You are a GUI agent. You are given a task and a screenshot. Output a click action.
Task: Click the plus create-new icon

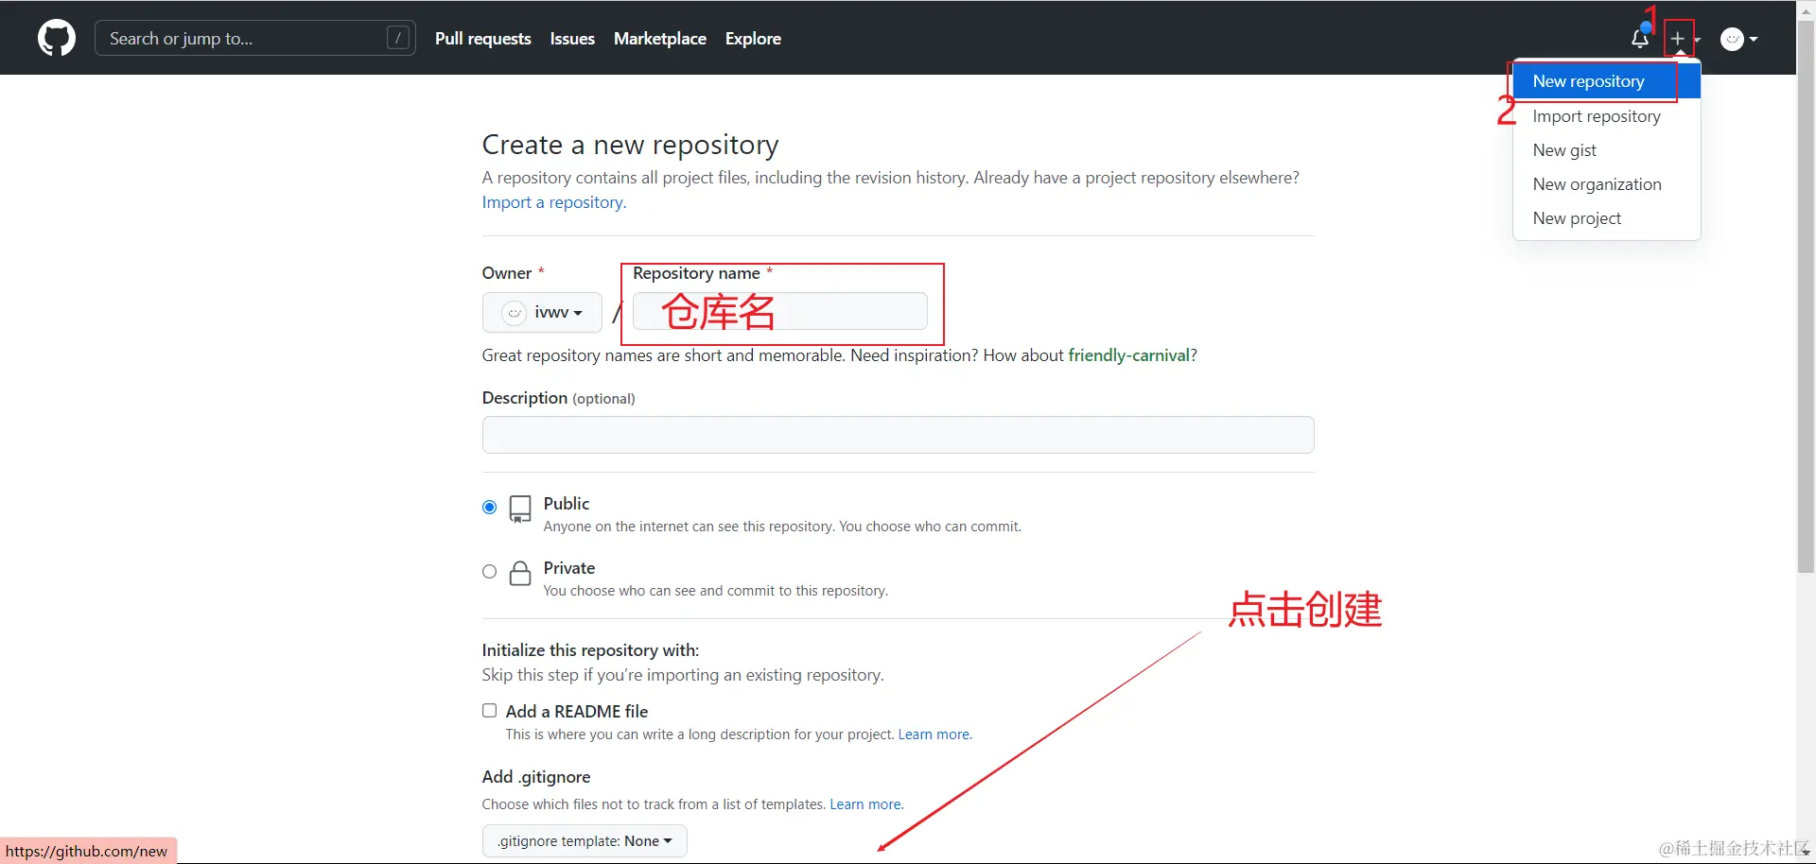[1678, 39]
